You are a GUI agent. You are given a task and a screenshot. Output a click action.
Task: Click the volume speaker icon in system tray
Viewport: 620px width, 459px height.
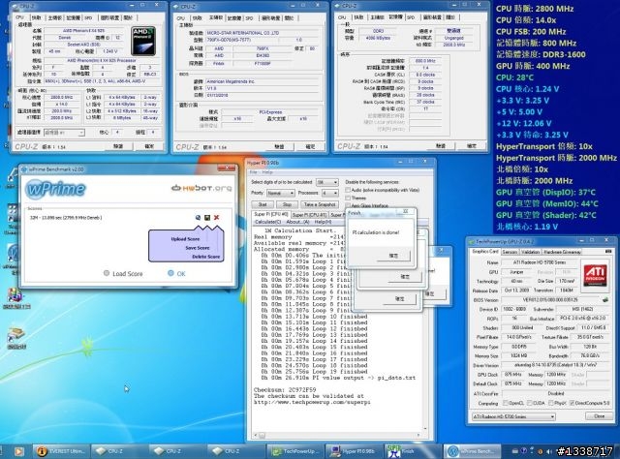click(x=549, y=451)
